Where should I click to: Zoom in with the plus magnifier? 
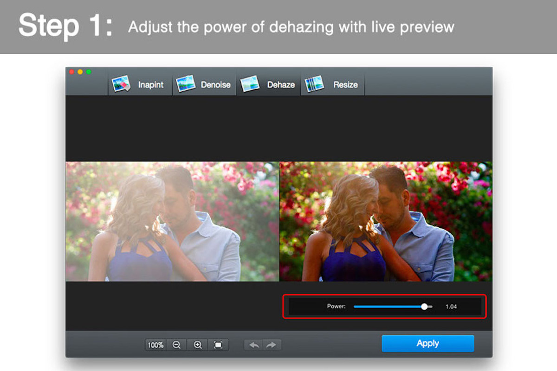[197, 345]
